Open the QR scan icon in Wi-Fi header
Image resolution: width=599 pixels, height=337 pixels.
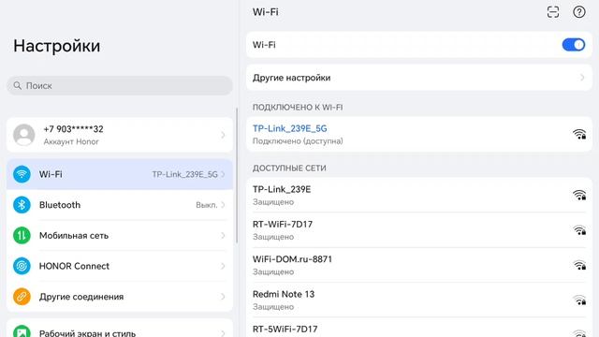tap(553, 12)
